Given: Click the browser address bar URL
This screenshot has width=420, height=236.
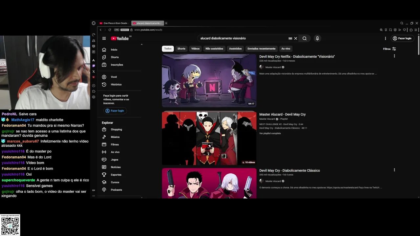Looking at the screenshot, I should click(148, 30).
